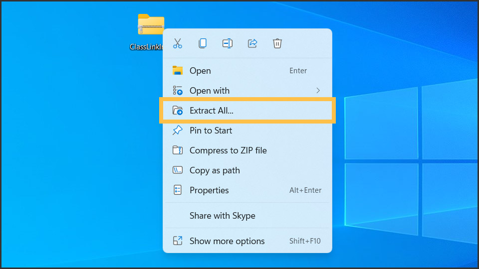Screen dimensions: 479x269
Task: Click the Copy icon in context menu
Action: pos(203,43)
